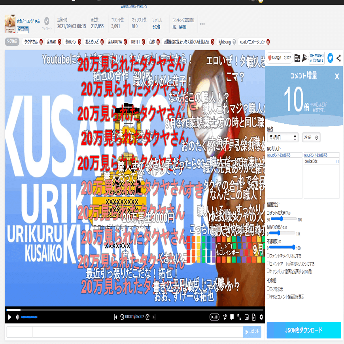This screenshot has height=344, width=344.
Task: Open player settings gear
Action: [261, 317]
